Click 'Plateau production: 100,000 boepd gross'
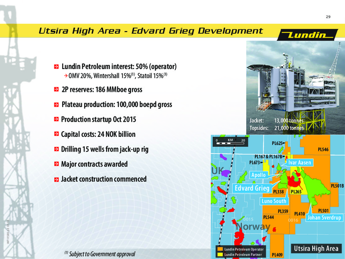345x259 pixels. tap(116, 104)
